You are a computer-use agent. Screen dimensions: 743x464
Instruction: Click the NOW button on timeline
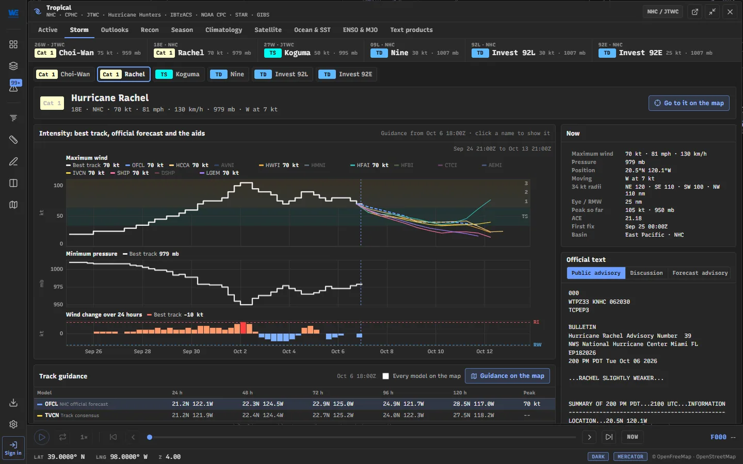coord(633,437)
